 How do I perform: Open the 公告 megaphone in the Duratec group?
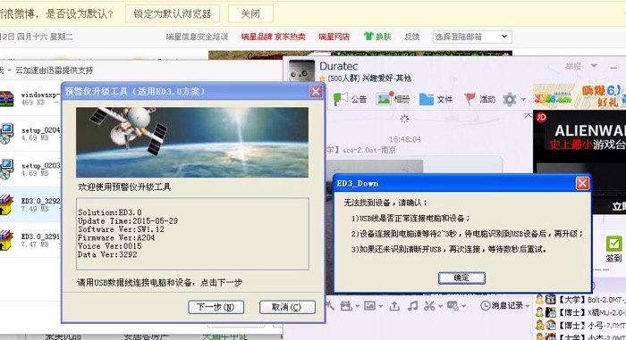[x=350, y=99]
